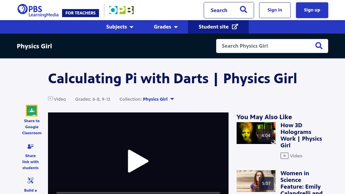Screen dimensions: 345x194
Task: Click the Physics Girl search magnifier icon
Action: click(319, 46)
